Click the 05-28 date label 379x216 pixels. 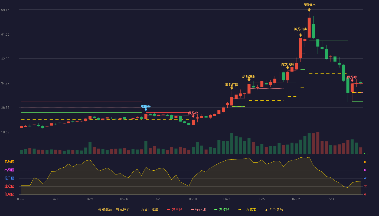click(193, 199)
